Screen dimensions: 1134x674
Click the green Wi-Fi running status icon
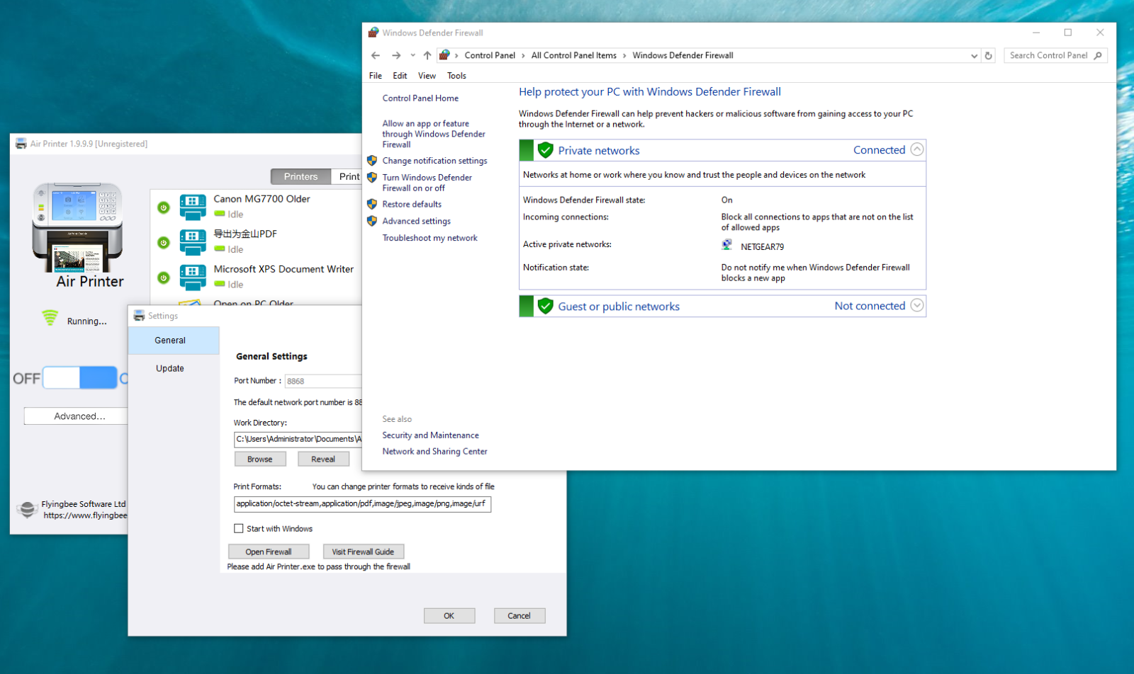click(x=50, y=318)
